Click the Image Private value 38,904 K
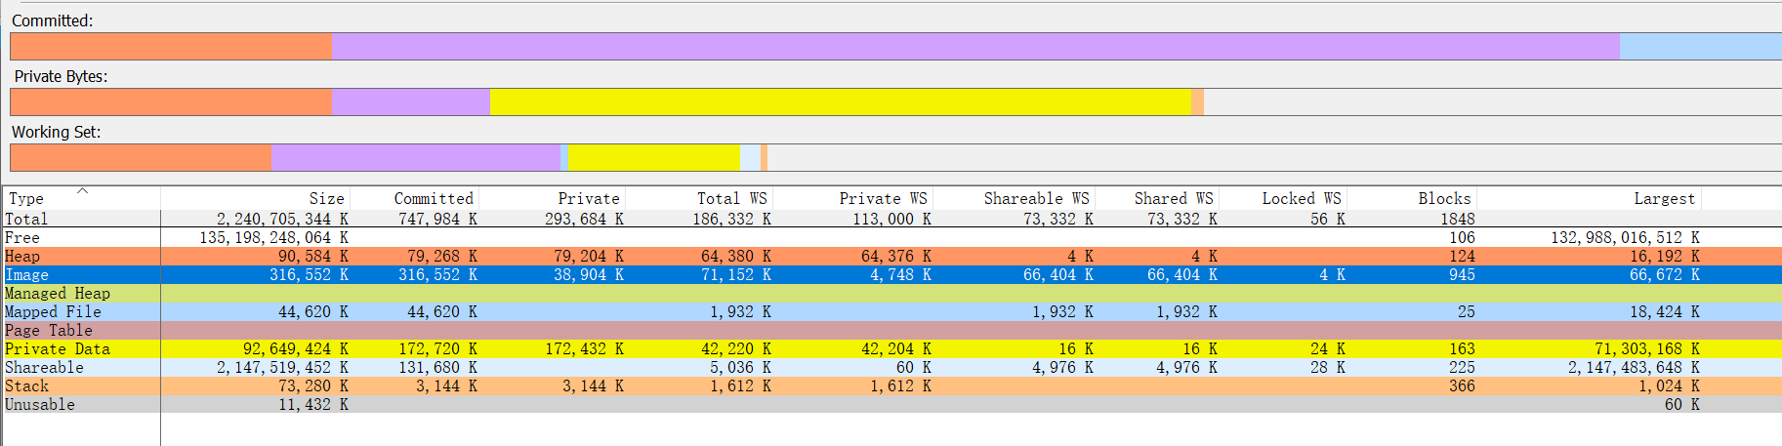The image size is (1782, 446). pos(589,274)
